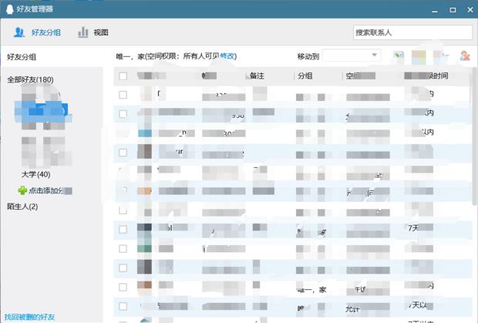This screenshot has height=323, width=478.
Task: Switch to the 视图 tab
Action: [x=100, y=32]
